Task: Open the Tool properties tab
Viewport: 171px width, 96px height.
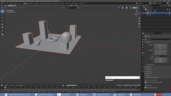Action: point(143,37)
